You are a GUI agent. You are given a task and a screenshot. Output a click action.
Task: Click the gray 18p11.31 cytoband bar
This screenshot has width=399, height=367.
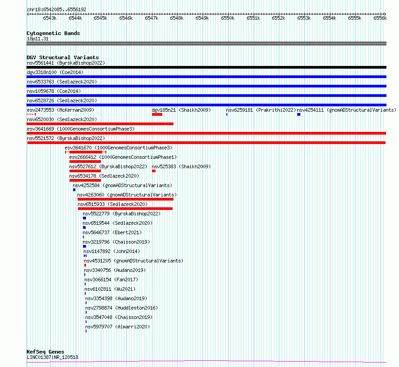[x=206, y=44]
